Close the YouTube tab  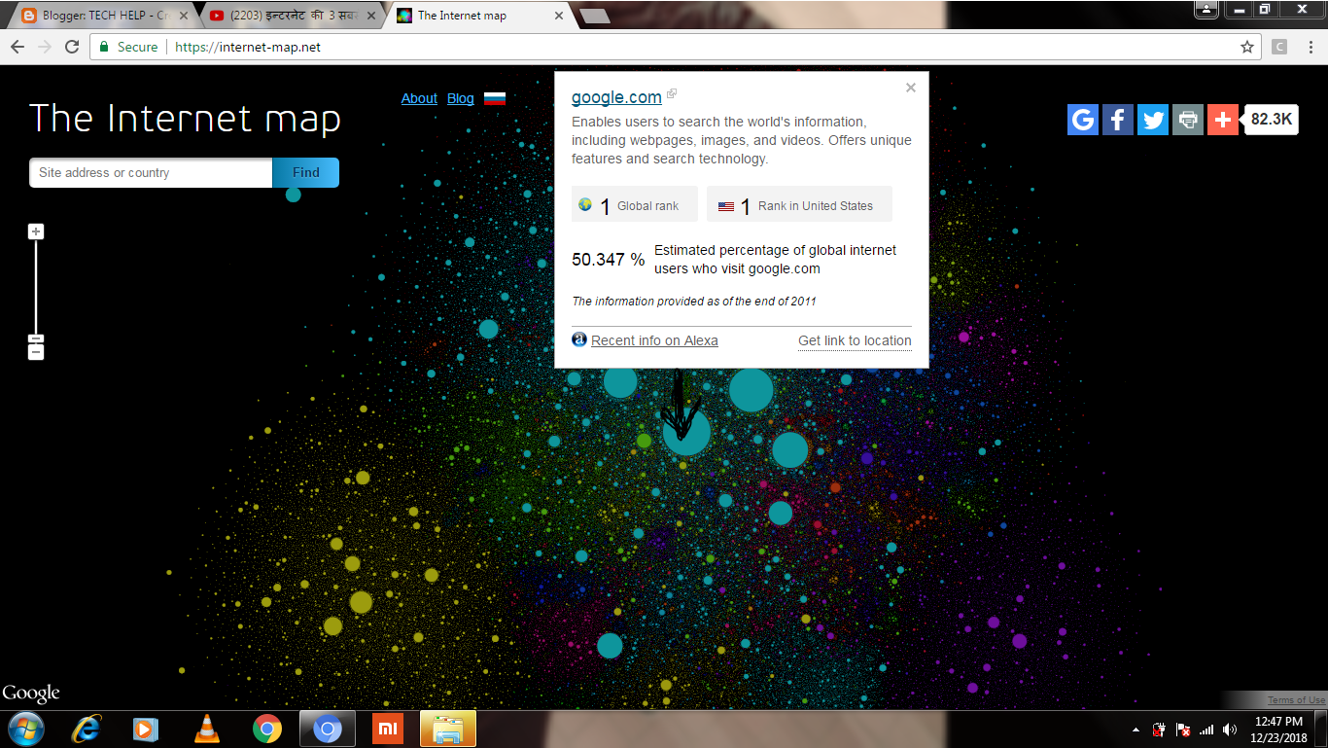[373, 16]
